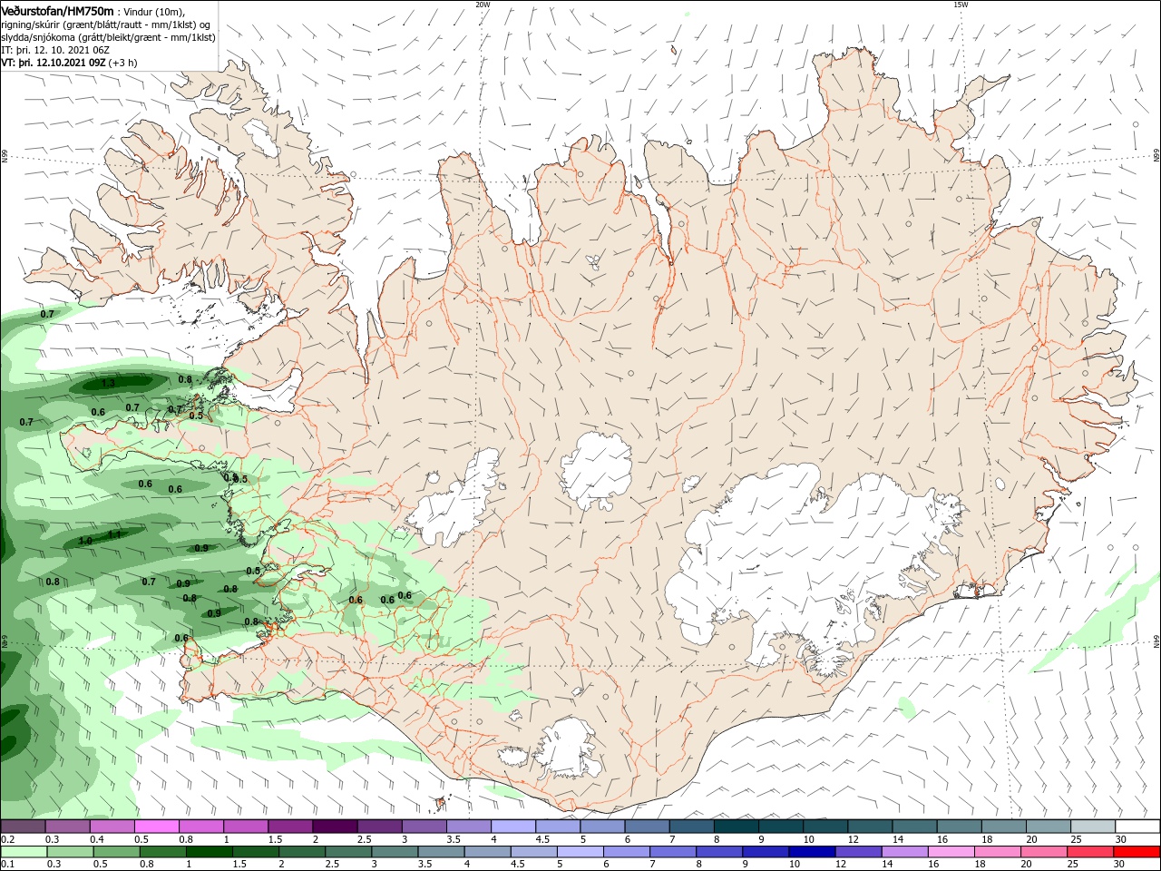Click the 'IT: þri. 12. 10. 2021 06Z' line
The image size is (1161, 871).
click(x=55, y=50)
